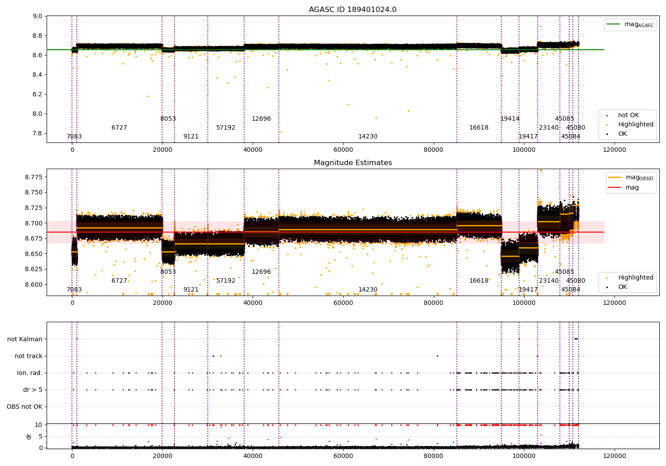666x466 pixels.
Task: Click y-axis tick '8.700' in Magnitude plot
Action: click(x=34, y=223)
